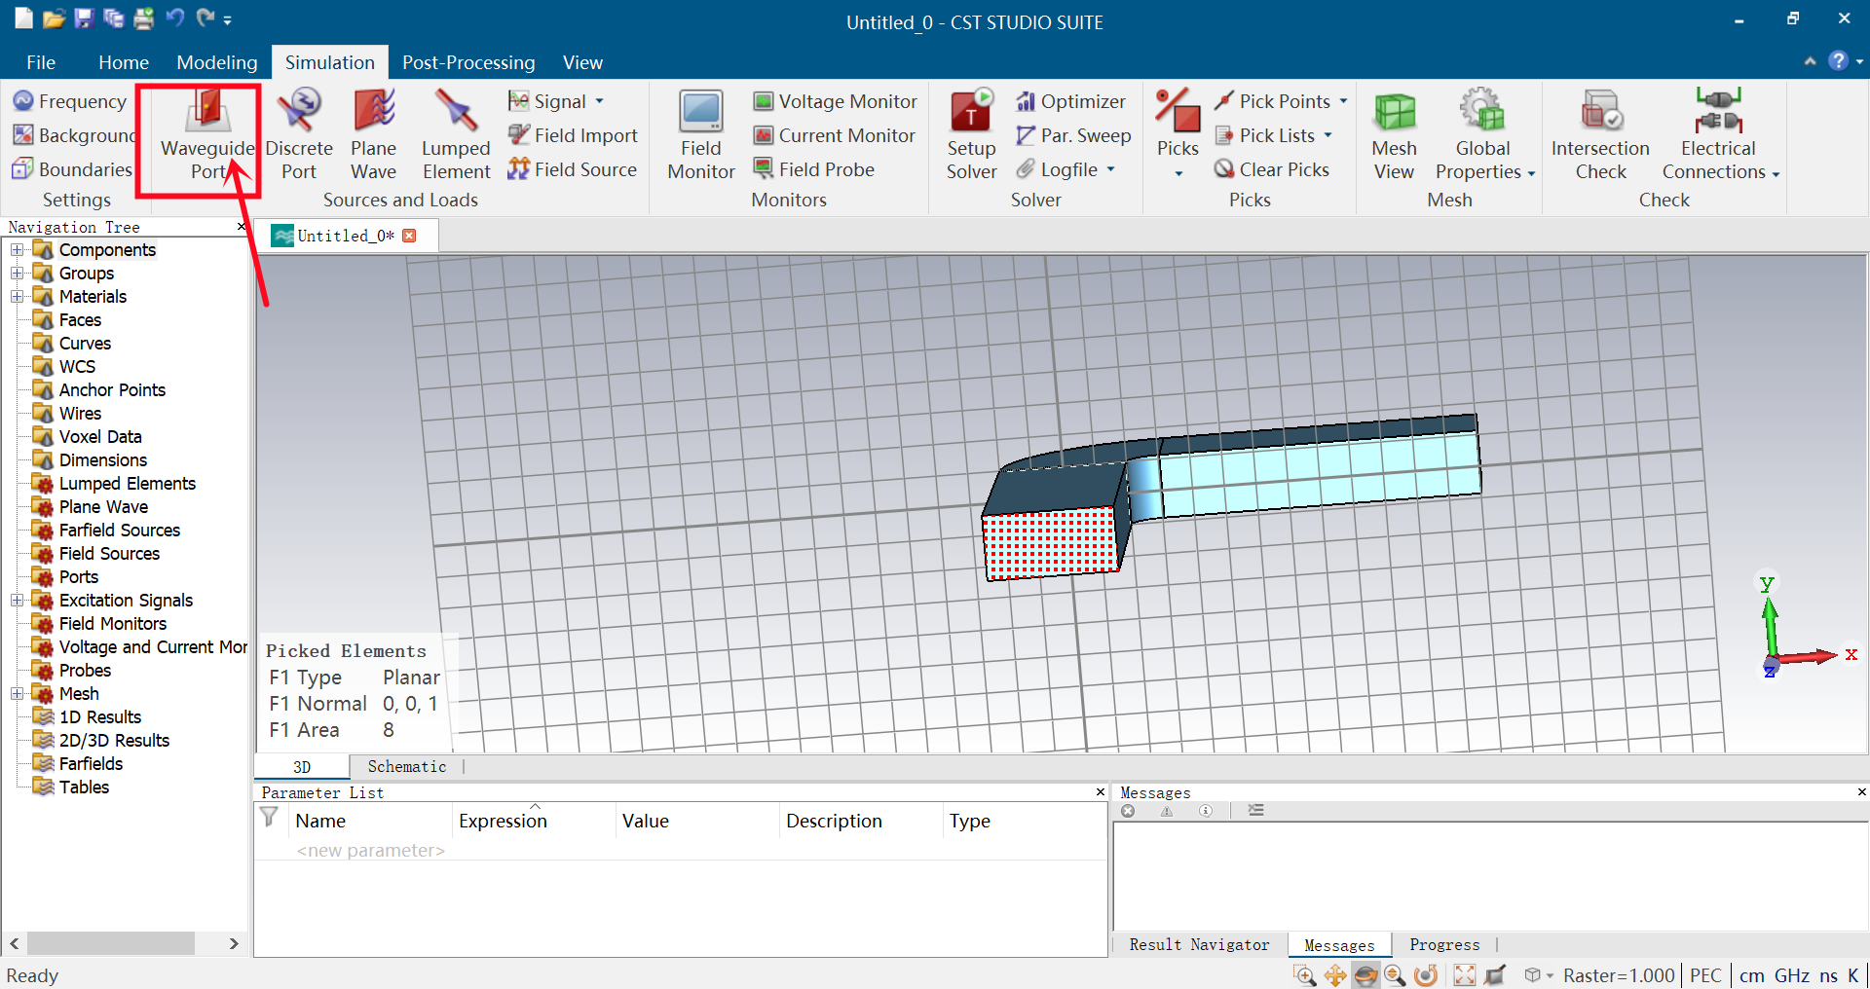This screenshot has width=1870, height=989.
Task: Expand the Components tree node
Action: (17, 250)
